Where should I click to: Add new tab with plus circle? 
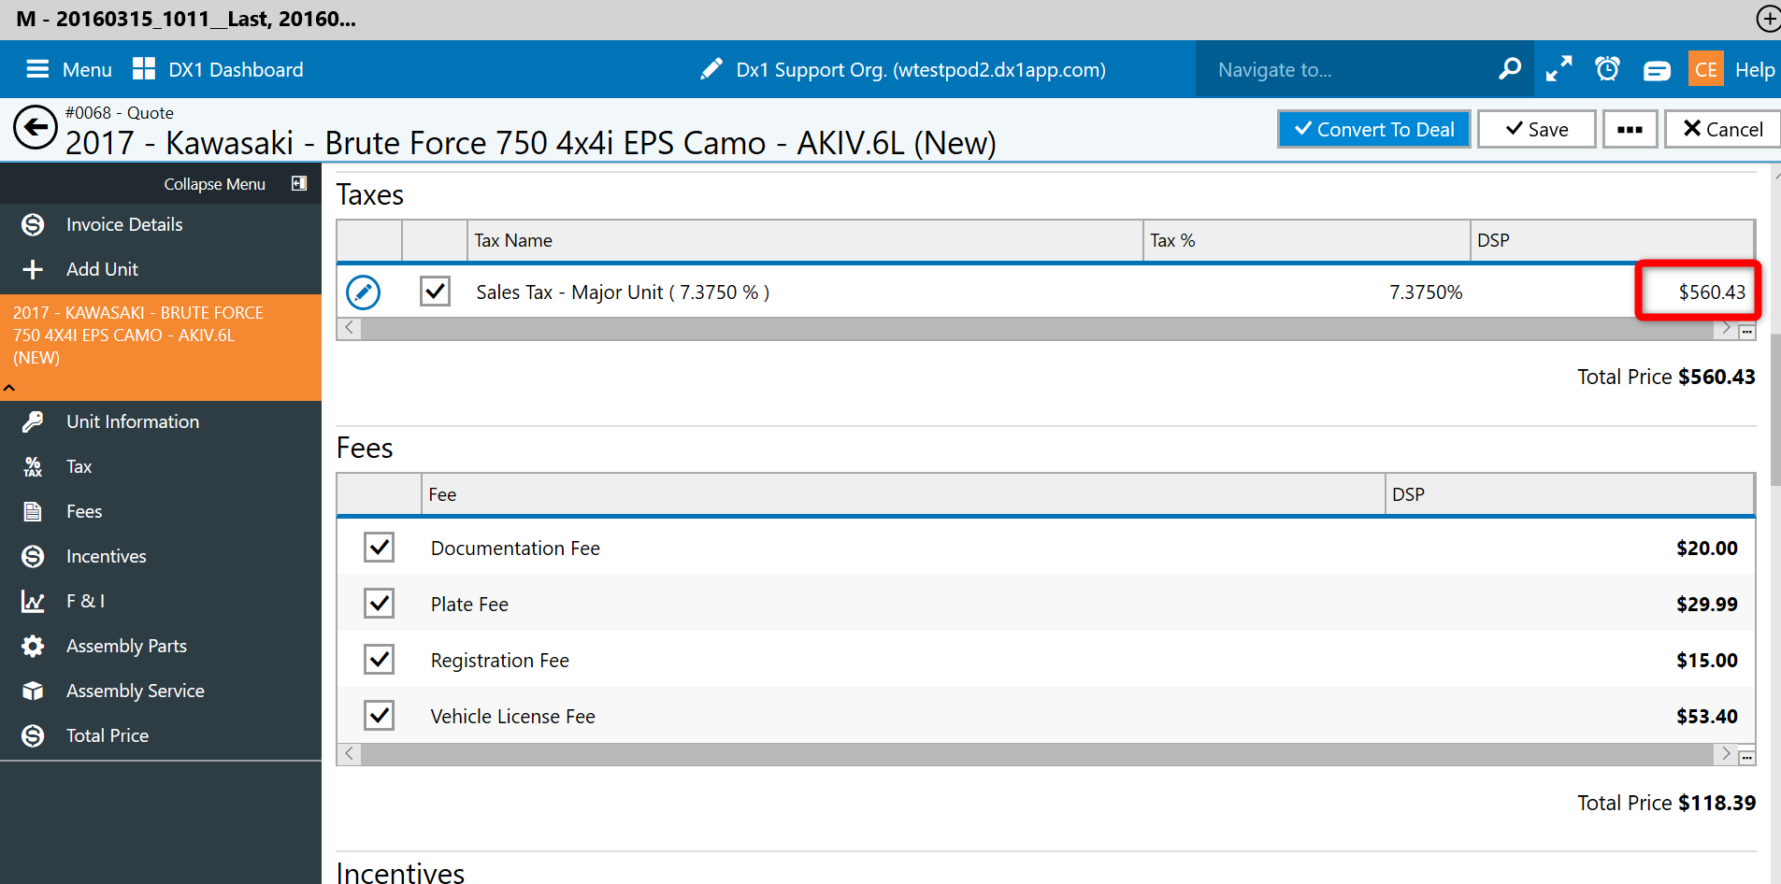1769,19
